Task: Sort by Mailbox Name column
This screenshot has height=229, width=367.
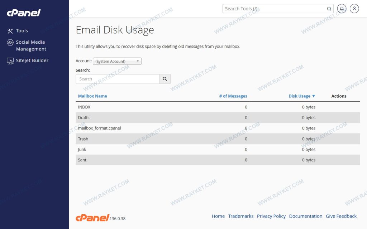Action: coord(92,96)
